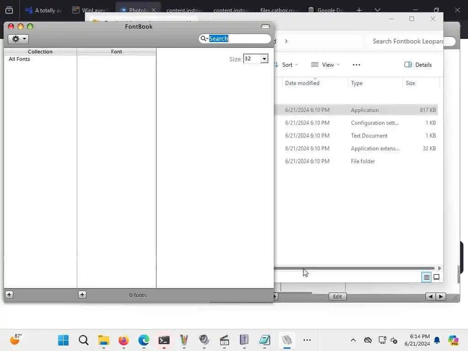Open the notification bell in the taskbar
The height and width of the screenshot is (351, 468).
(437, 340)
